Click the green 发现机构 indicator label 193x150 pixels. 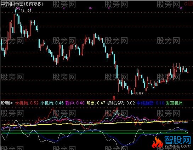(x=174, y=103)
